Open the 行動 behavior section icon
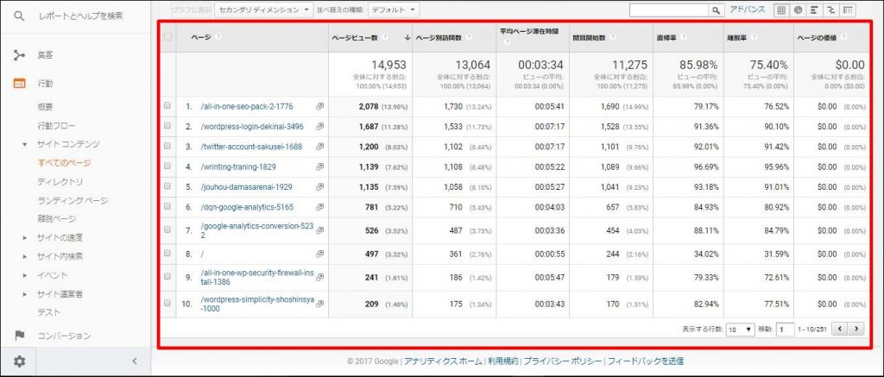Image resolution: width=884 pixels, height=377 pixels. click(19, 84)
